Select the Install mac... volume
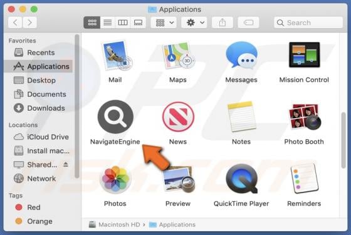 [38, 151]
